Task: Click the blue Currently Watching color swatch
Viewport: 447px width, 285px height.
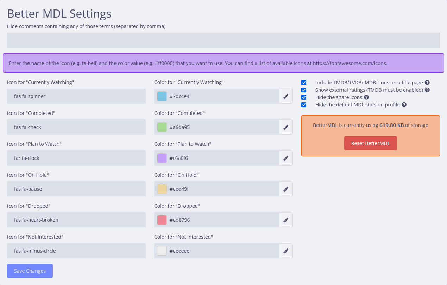Action: pyautogui.click(x=162, y=96)
